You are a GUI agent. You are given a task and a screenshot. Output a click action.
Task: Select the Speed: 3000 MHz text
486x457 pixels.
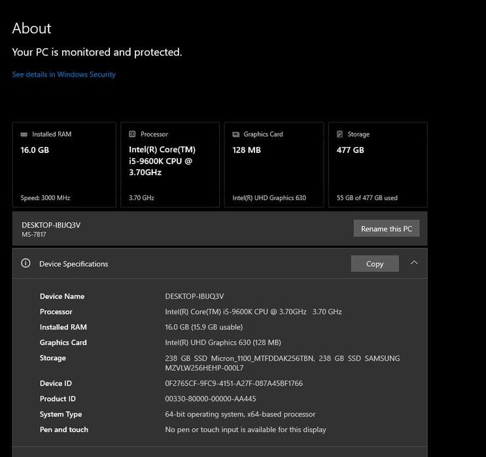point(45,197)
